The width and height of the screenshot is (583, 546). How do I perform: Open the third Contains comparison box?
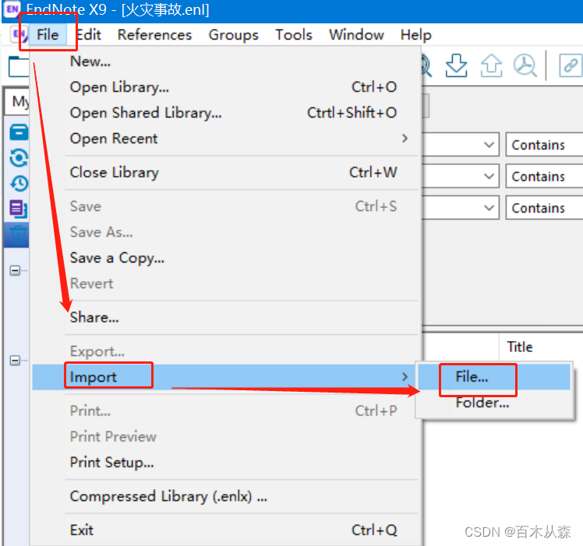(x=544, y=208)
